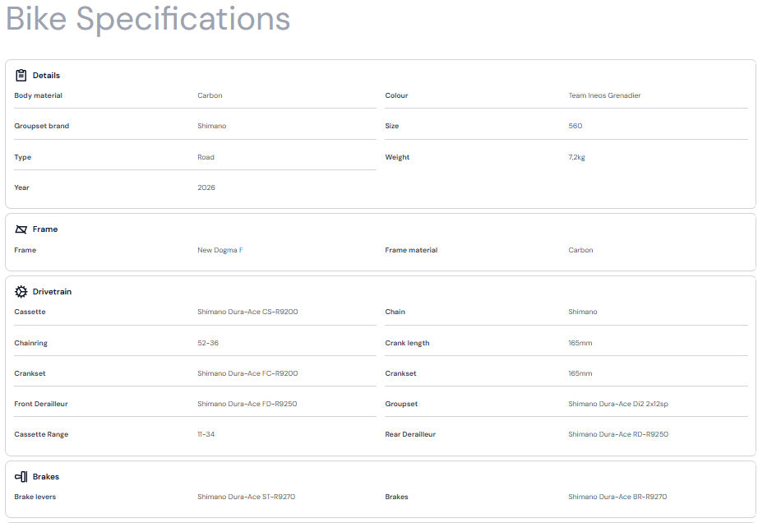Select the Shimano Dura-Ace CS-R9200 value

coord(247,312)
